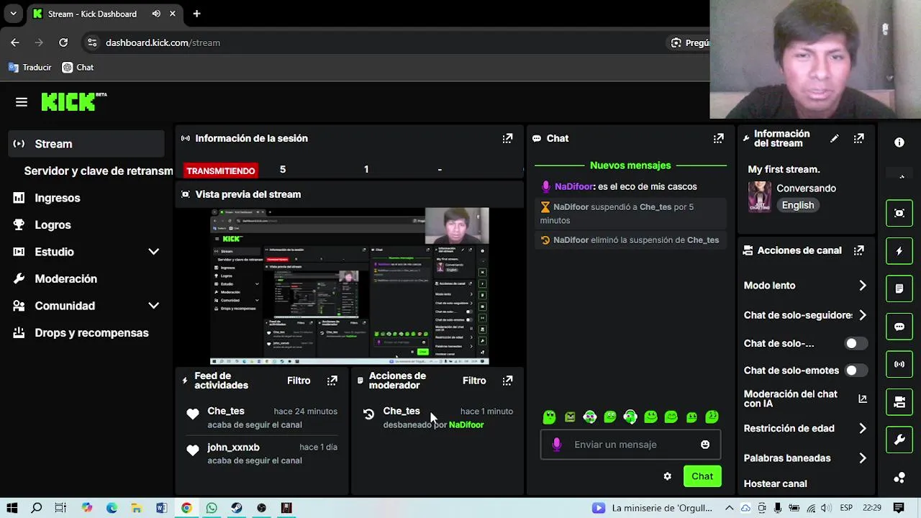The height and width of the screenshot is (518, 921).
Task: Edit stream info with the pencil icon
Action: 834,138
